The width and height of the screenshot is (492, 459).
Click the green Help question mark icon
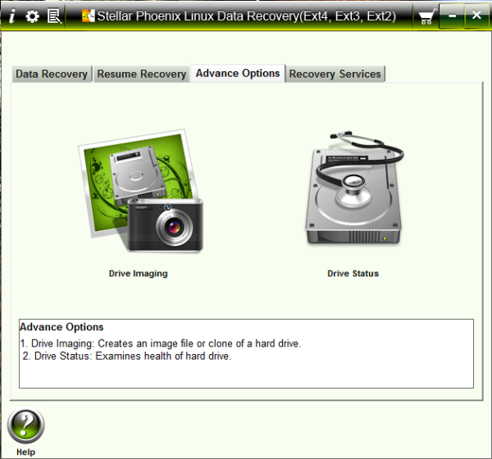pyautogui.click(x=25, y=426)
